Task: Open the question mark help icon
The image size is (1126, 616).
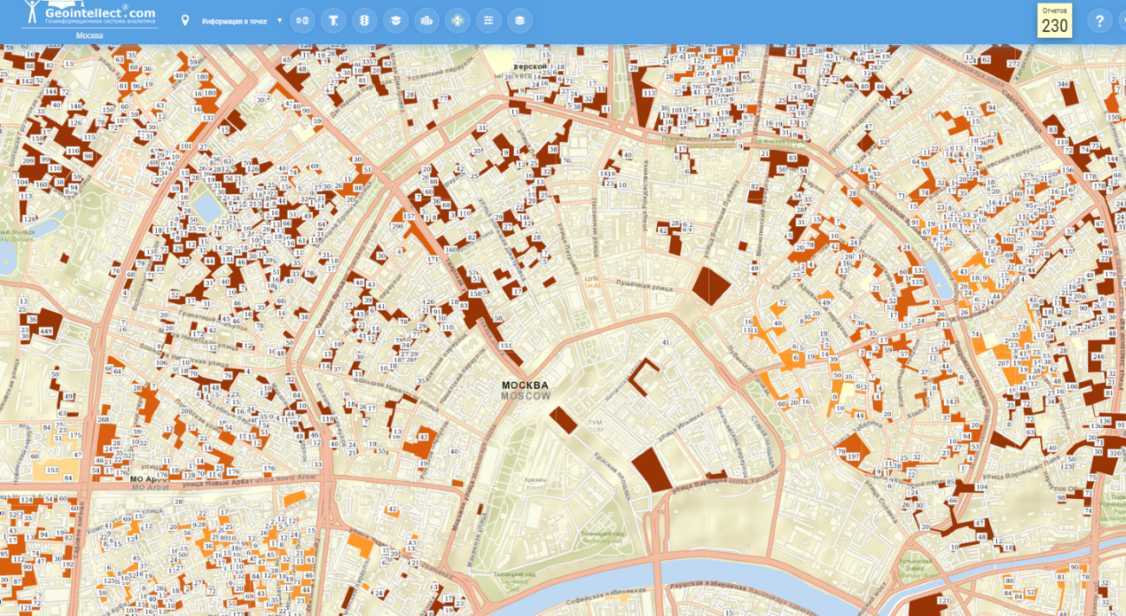Action: pyautogui.click(x=1099, y=21)
